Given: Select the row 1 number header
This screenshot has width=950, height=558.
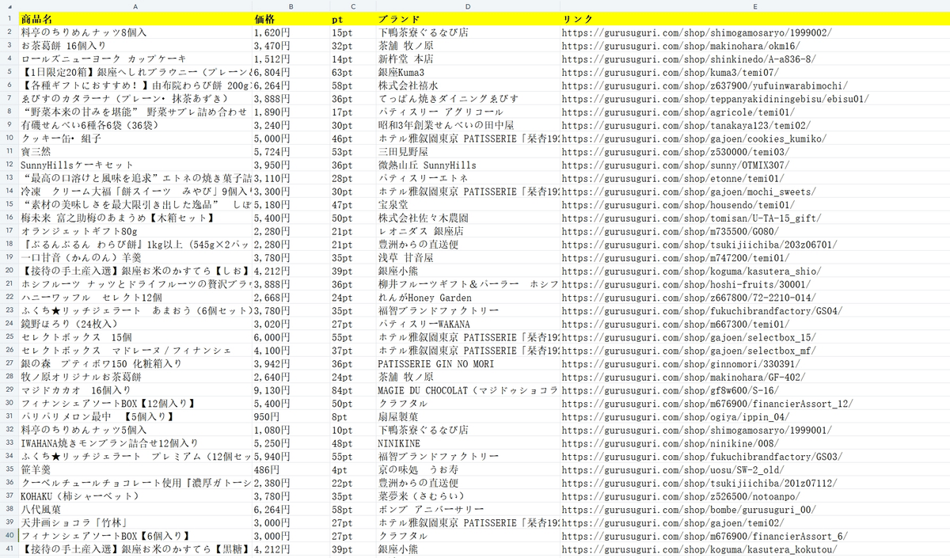Looking at the screenshot, I should [x=9, y=18].
